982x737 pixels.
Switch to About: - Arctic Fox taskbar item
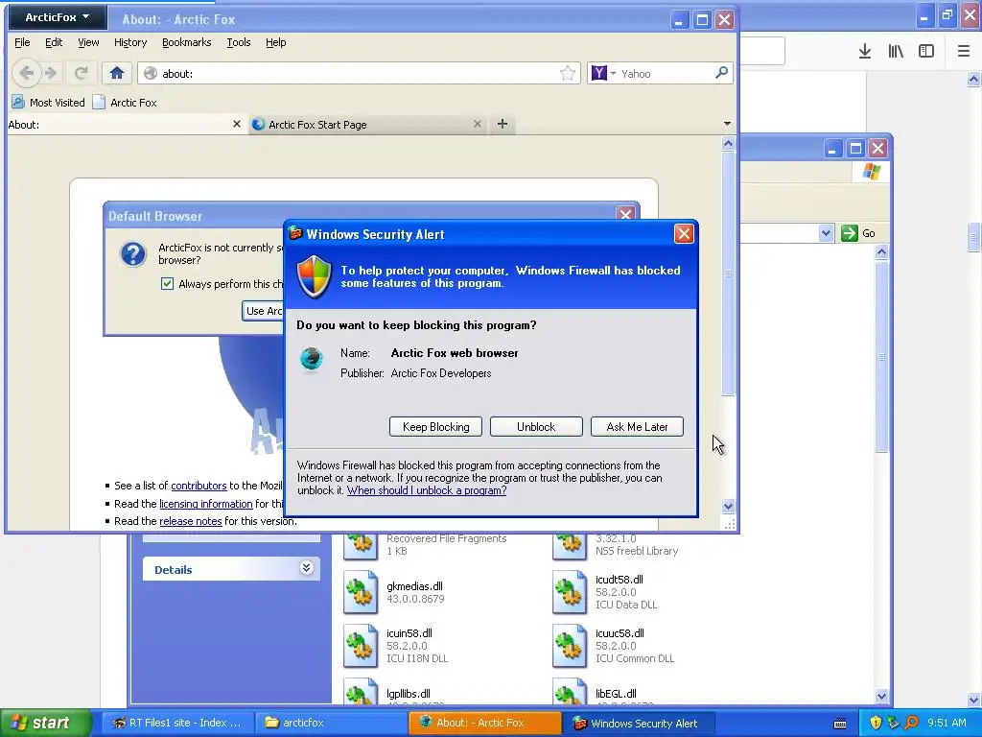pyautogui.click(x=485, y=723)
